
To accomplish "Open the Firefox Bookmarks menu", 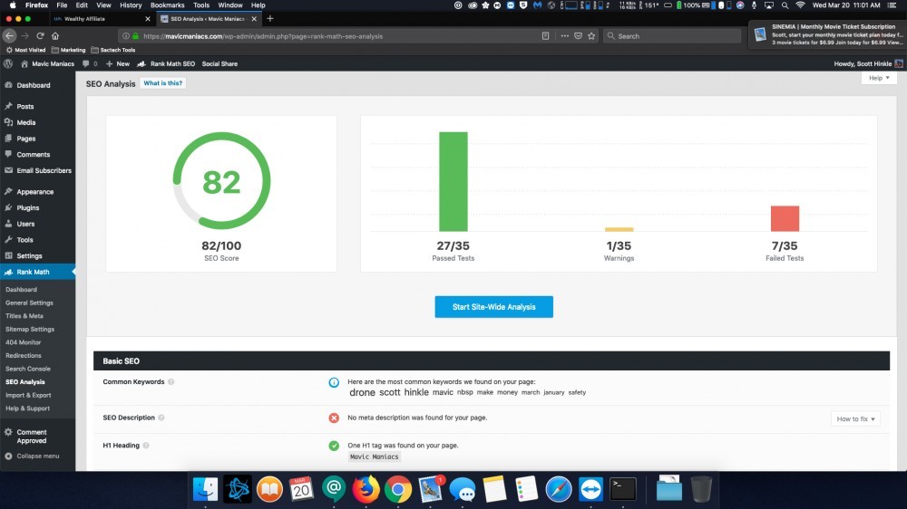I will (167, 5).
